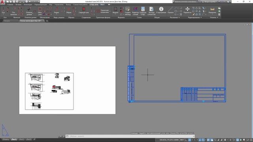
Task: Toggle object snap tracking in status bar
Action: [x=200, y=140]
